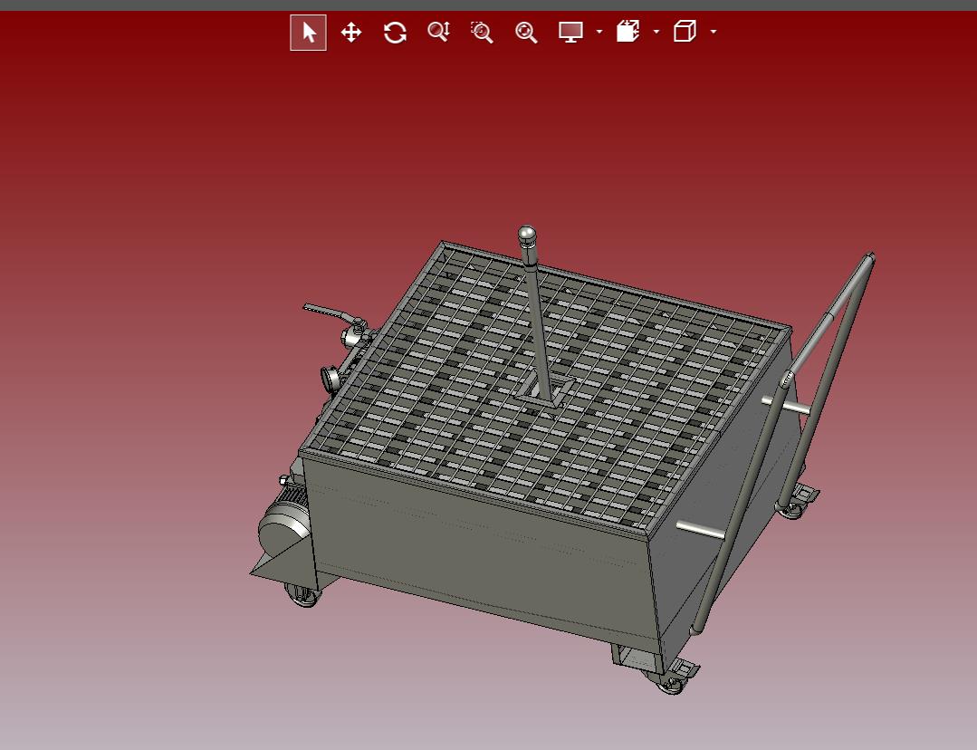This screenshot has width=977, height=750.
Task: Pick the Zoom in/out tool
Action: [x=438, y=32]
